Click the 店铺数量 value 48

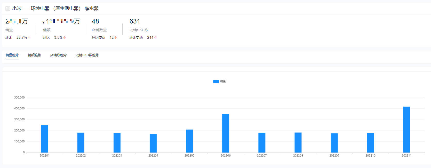tap(95, 21)
